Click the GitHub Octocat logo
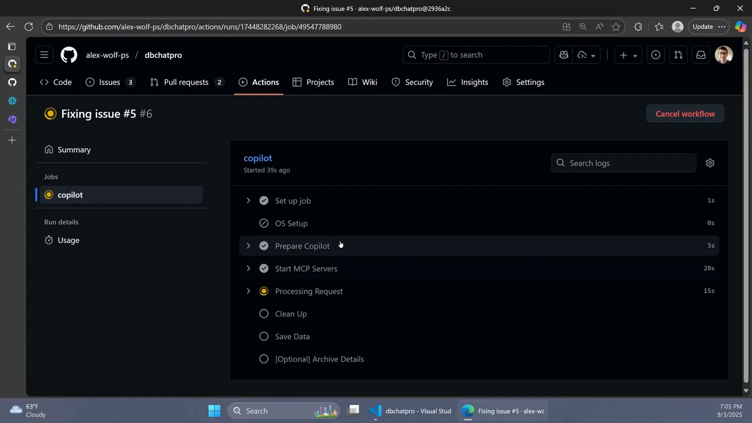Viewport: 752px width, 423px height. pos(69,55)
